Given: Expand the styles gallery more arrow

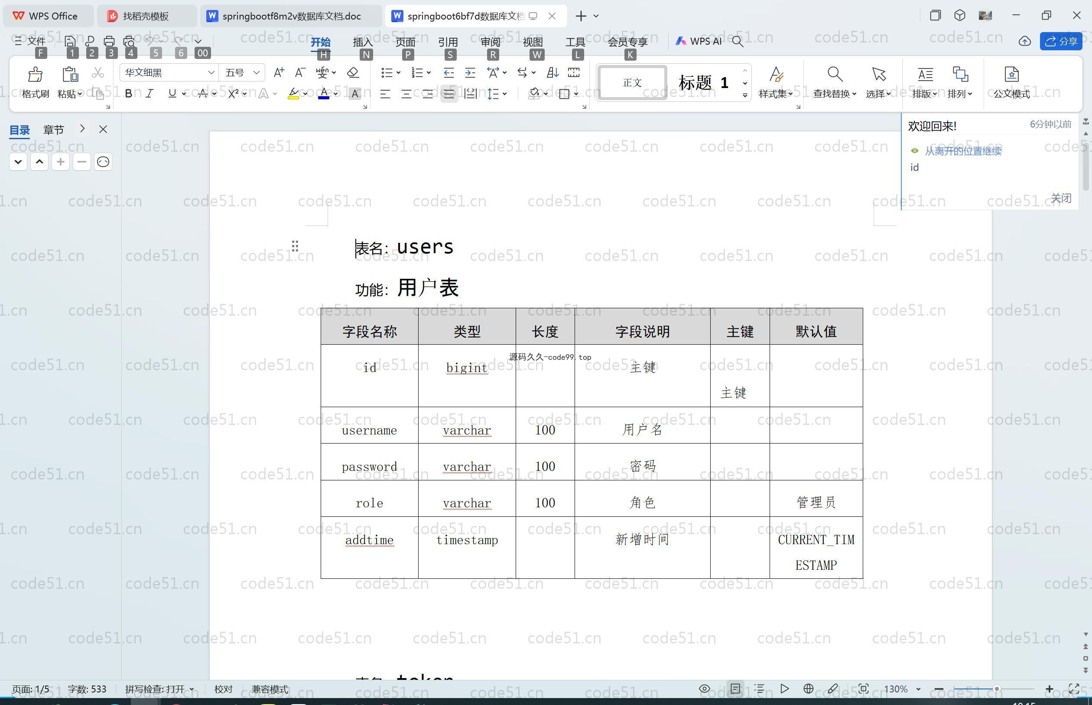Looking at the screenshot, I should [x=745, y=95].
